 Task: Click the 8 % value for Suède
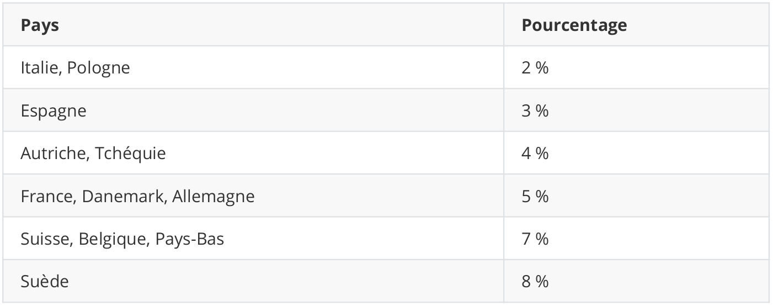click(535, 281)
